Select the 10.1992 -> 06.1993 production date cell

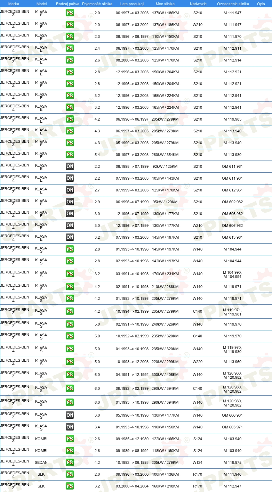click(132, 462)
